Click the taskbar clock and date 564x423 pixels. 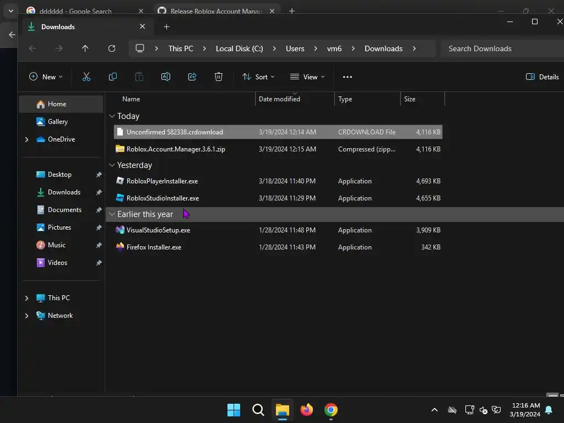[x=525, y=410]
